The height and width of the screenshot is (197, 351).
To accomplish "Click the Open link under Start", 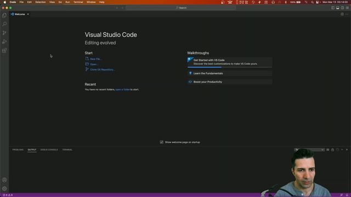I will tap(94, 65).
